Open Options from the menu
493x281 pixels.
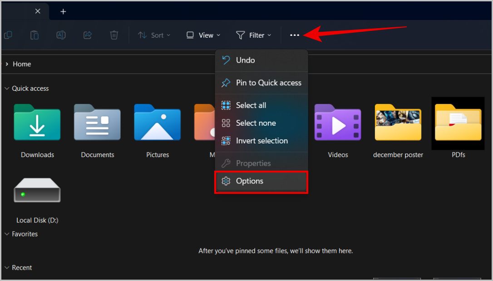click(x=250, y=181)
